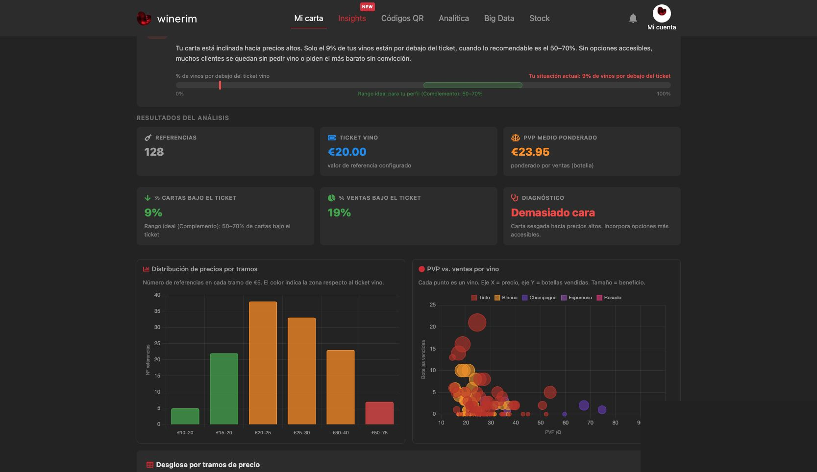817x472 pixels.
Task: Toggle Blanco series in chart legend
Action: coord(506,298)
